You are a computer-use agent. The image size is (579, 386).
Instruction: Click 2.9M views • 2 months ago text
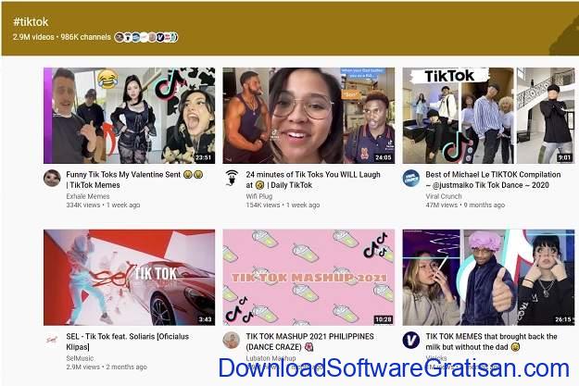click(x=107, y=367)
